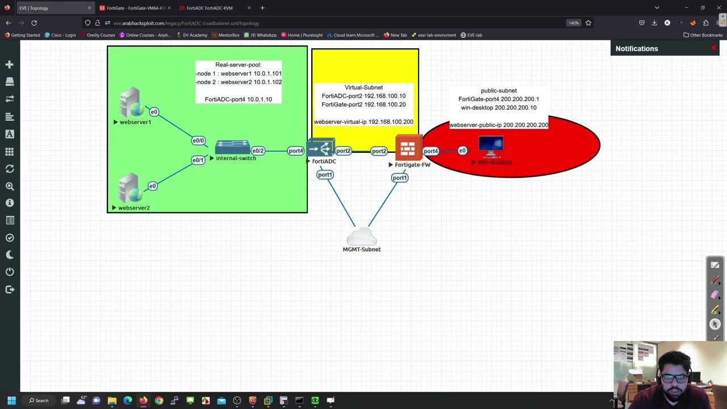Viewport: 727px width, 409px height.
Task: Open EVE-lab bookmark
Action: [471, 35]
